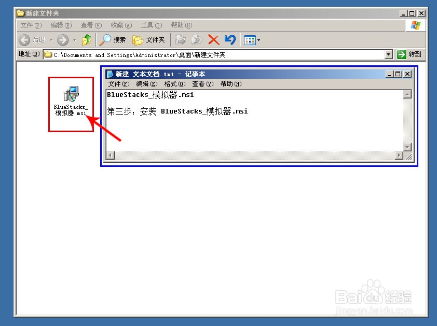Expand the address bar dropdown
Screen dimensions: 437x326
tap(389, 54)
